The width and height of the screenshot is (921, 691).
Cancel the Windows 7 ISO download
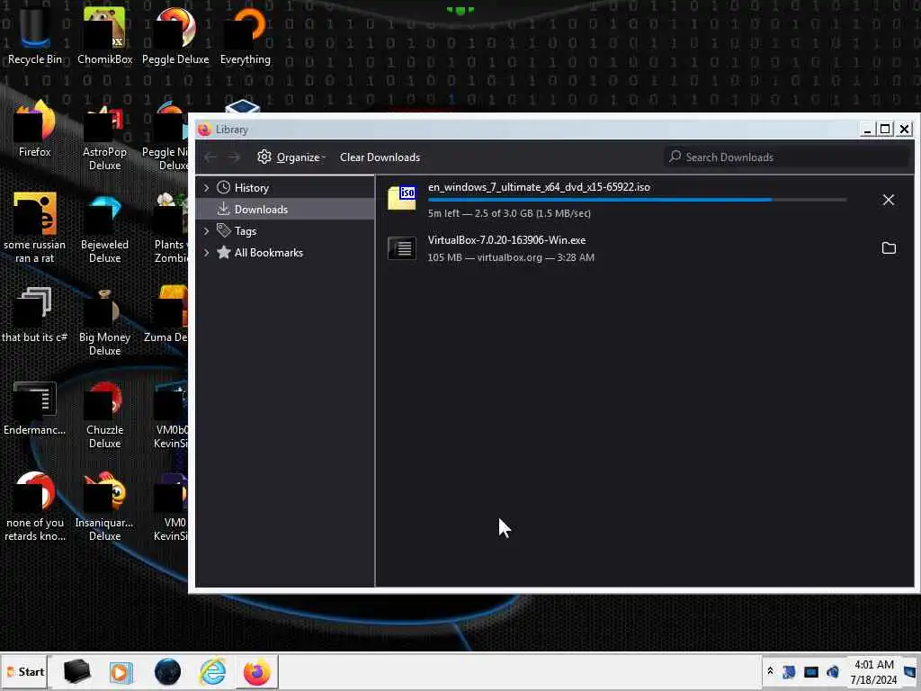tap(888, 200)
